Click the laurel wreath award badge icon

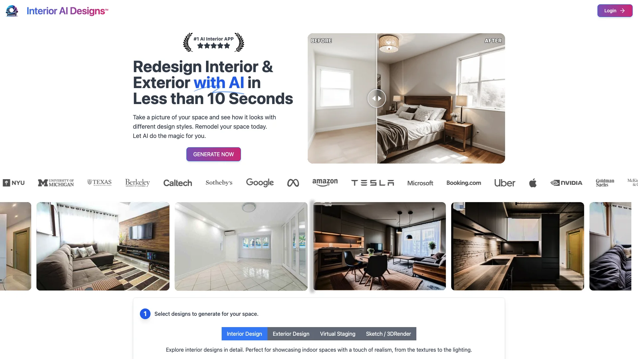click(213, 42)
